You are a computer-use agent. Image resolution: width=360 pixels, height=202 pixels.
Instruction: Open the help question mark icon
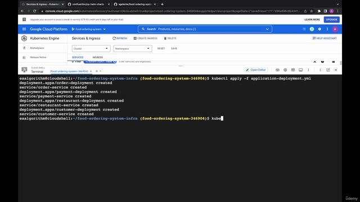tap(319, 29)
